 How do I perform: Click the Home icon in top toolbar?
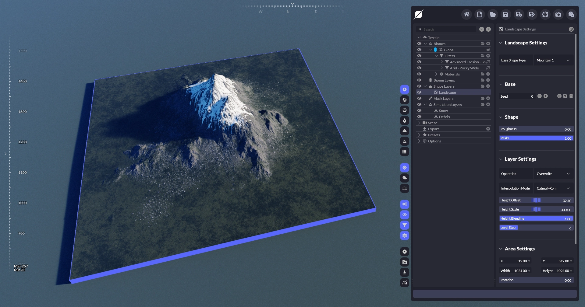(x=466, y=14)
